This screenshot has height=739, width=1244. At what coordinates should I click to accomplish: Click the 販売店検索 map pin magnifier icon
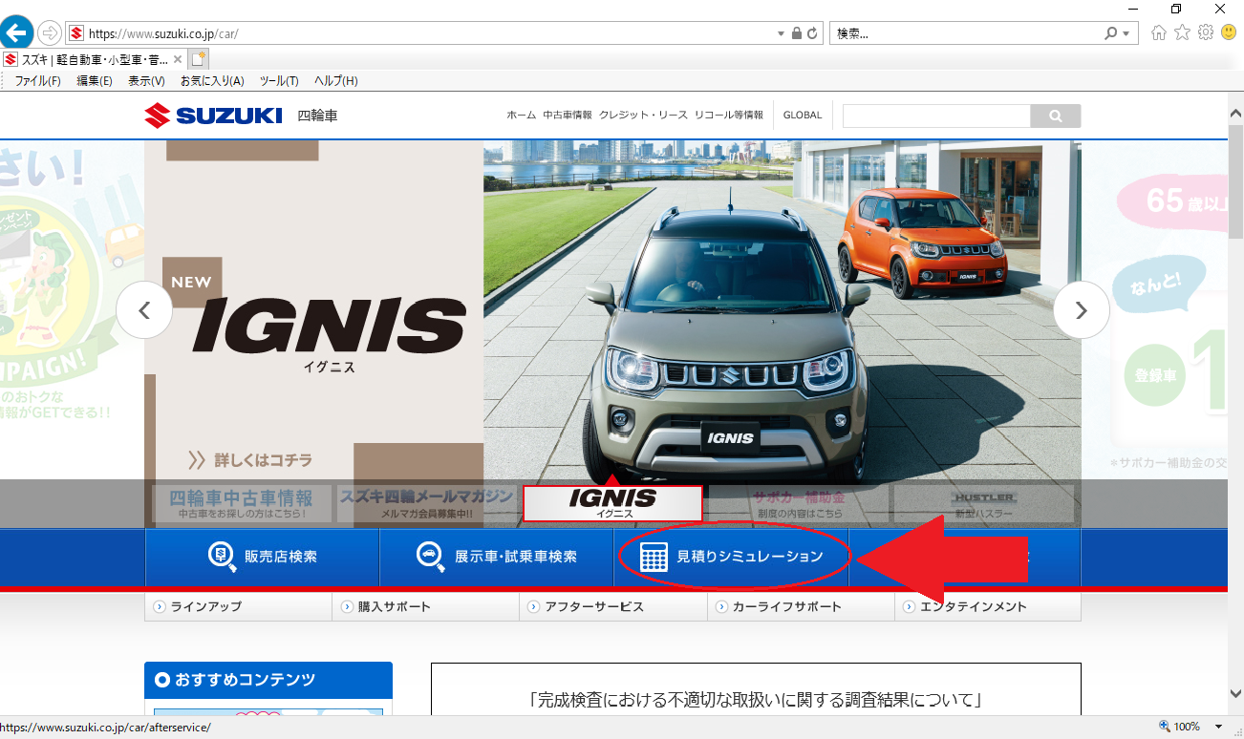click(223, 557)
